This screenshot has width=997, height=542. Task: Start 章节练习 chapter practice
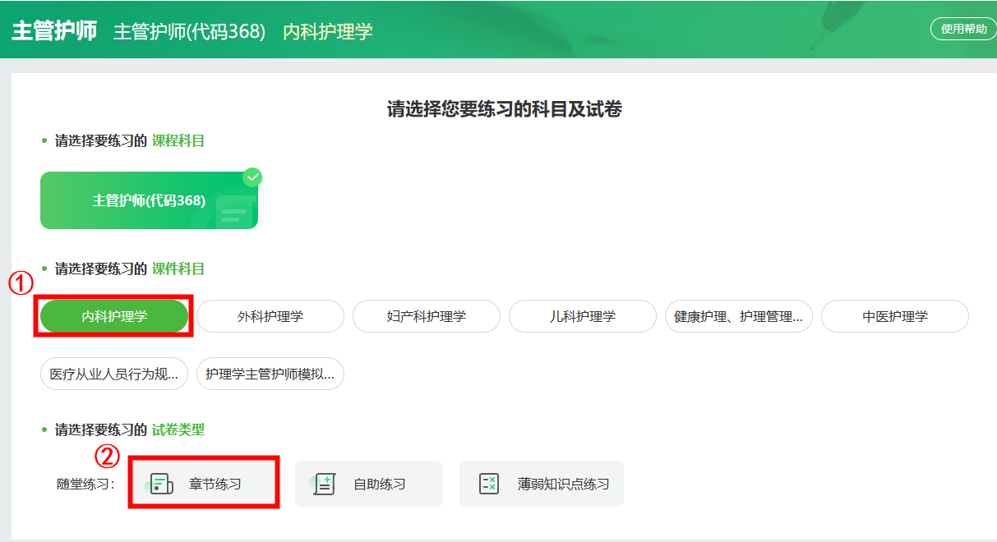215,484
